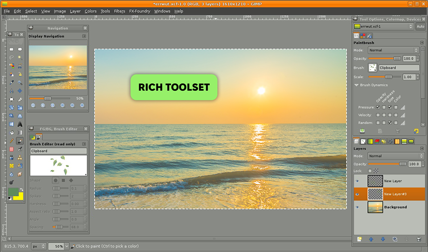
Task: Select the Ellipse Select tool
Action: pos(20,49)
